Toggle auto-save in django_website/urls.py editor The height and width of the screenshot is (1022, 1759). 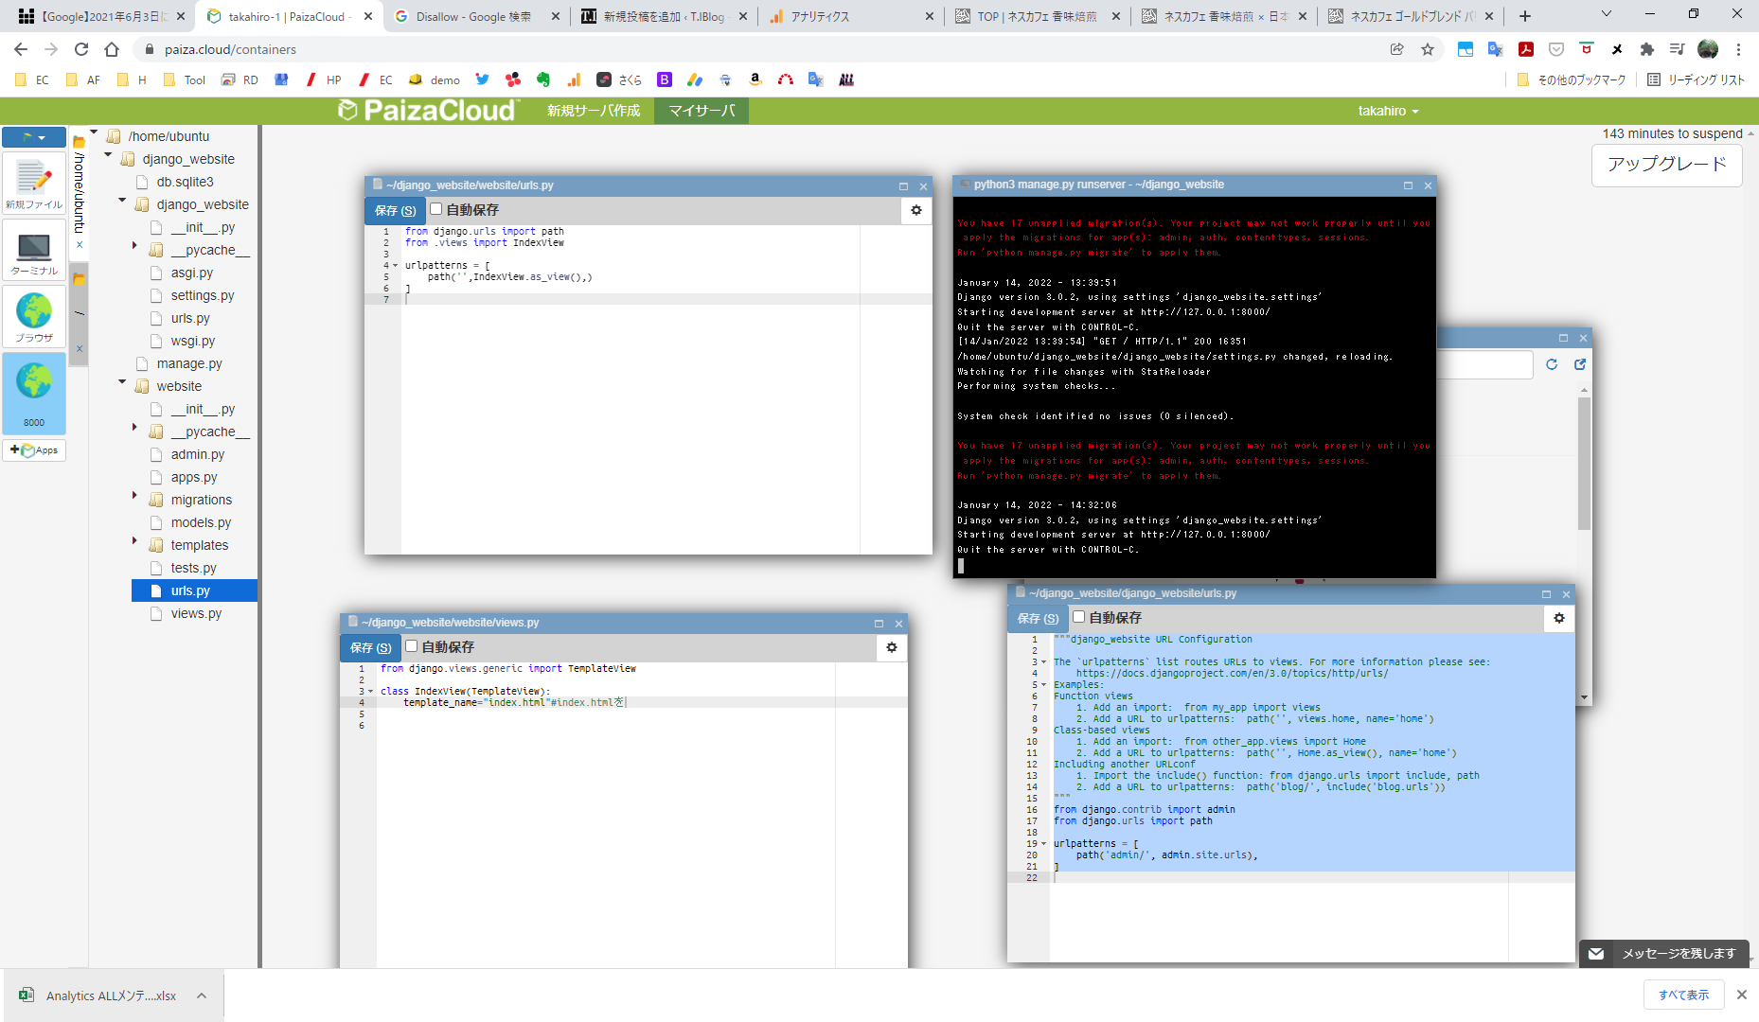(1078, 617)
